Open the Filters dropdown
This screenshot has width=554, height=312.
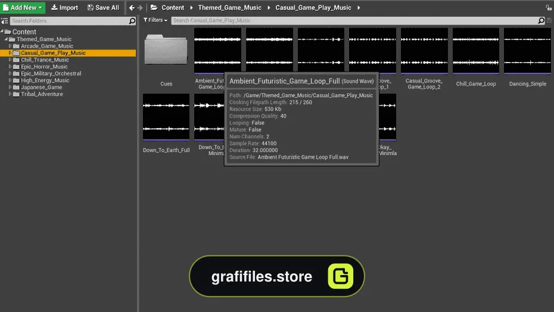[155, 20]
